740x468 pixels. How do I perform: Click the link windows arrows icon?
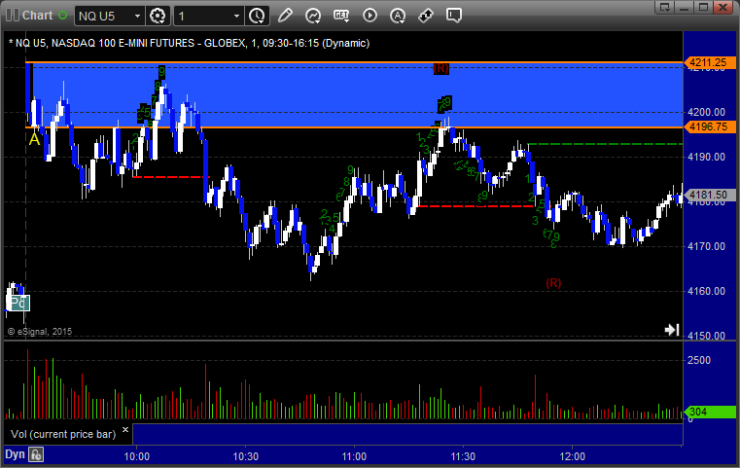point(426,16)
